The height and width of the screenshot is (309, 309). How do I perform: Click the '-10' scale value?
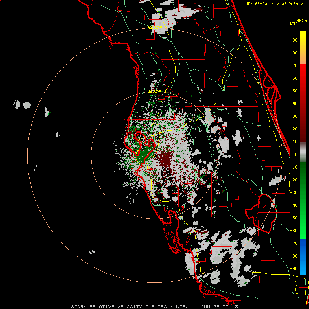pos(294,167)
